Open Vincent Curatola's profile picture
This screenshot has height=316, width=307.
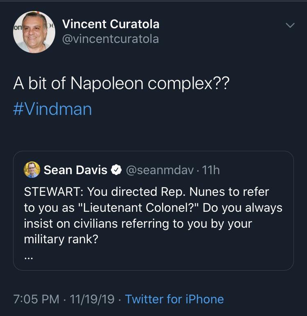pyautogui.click(x=34, y=32)
